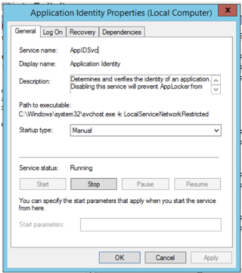The height and width of the screenshot is (273, 242).
Task: Click the Resume button
Action: coord(197,184)
